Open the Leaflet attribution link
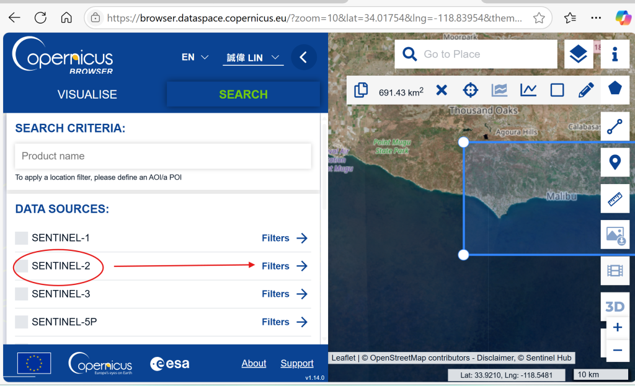This screenshot has height=386, width=635. pyautogui.click(x=344, y=357)
